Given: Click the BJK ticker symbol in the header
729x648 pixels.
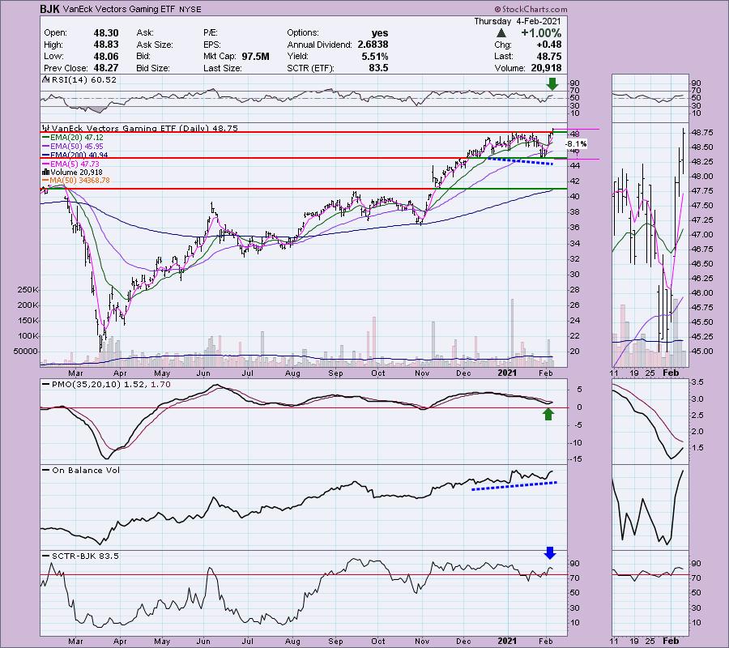Looking at the screenshot, I should tap(49, 9).
